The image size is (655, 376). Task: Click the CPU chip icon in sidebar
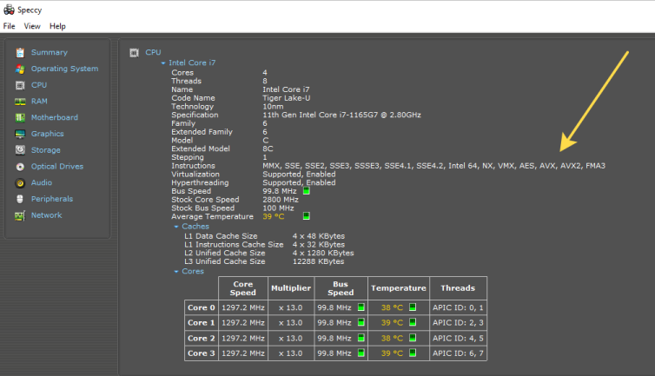pyautogui.click(x=20, y=85)
